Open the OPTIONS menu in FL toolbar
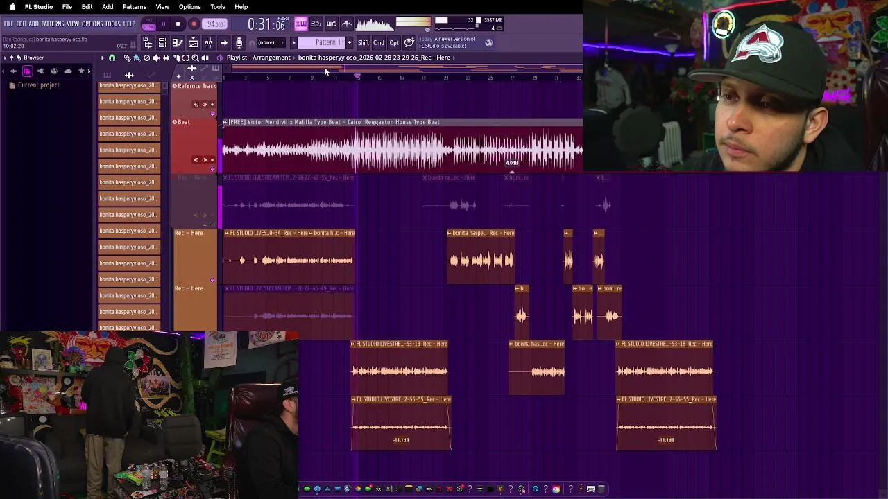Image resolution: width=888 pixels, height=499 pixels. coord(92,24)
